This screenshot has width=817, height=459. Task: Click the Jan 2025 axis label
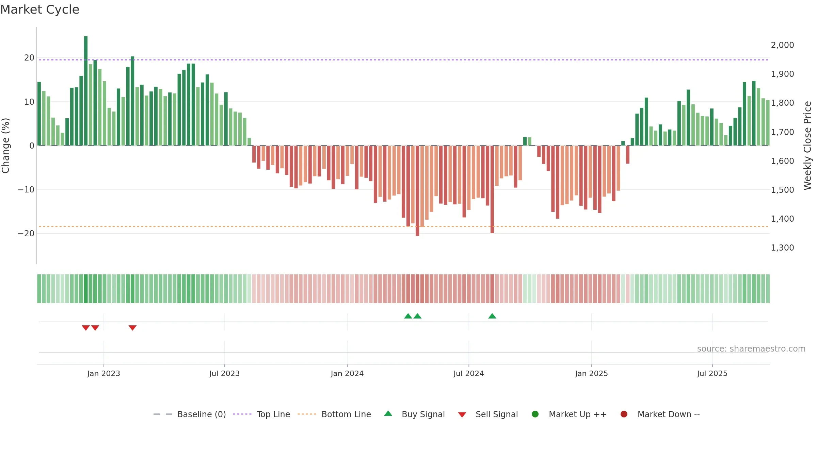591,374
